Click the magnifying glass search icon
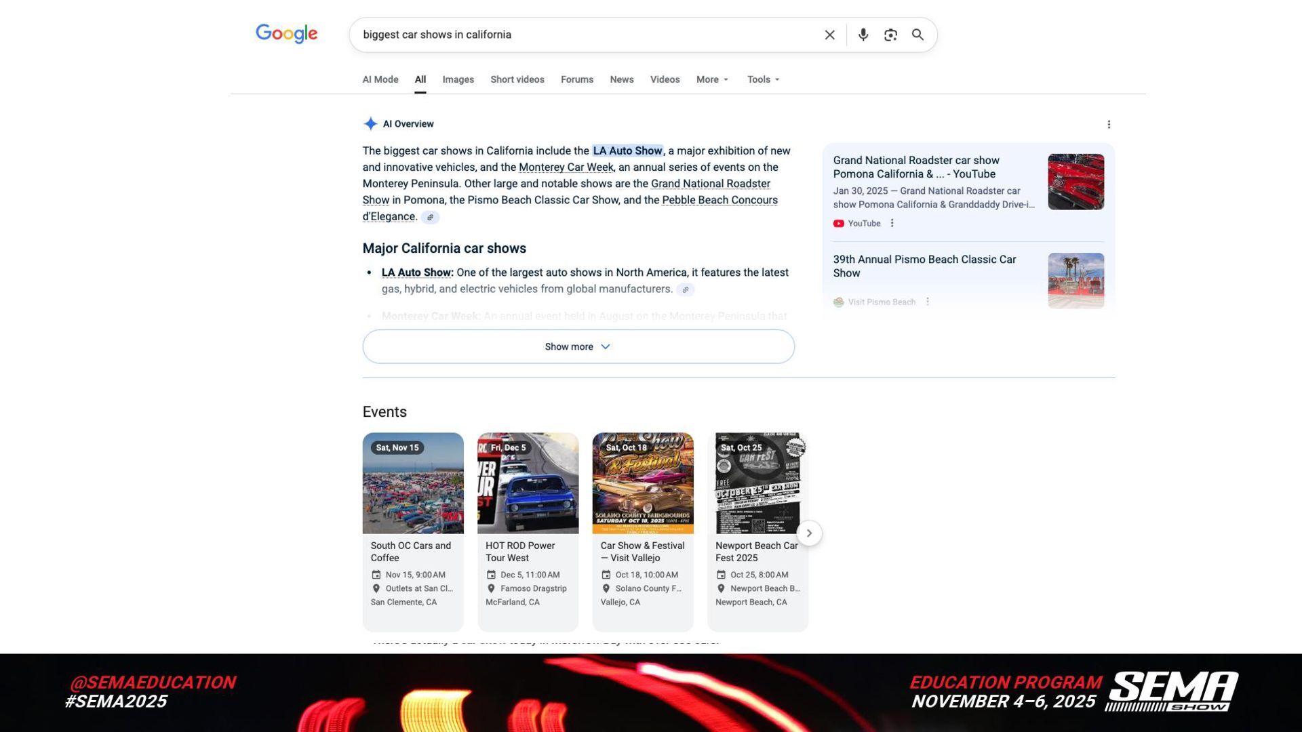 [918, 35]
